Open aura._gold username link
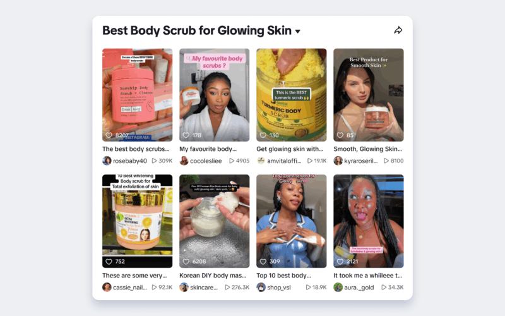This screenshot has width=505, height=316. (x=359, y=288)
